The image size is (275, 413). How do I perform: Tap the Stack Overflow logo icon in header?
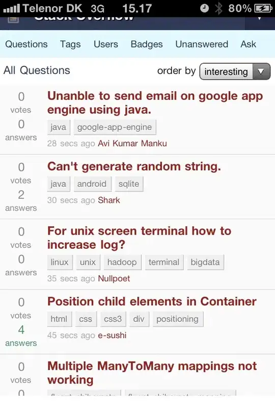[x=13, y=19]
